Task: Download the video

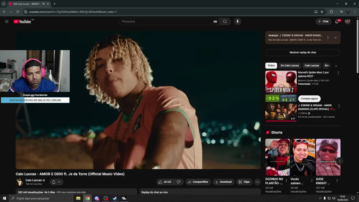Action: pos(223,182)
